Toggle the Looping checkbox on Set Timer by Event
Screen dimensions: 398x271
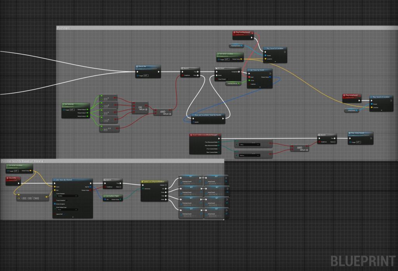(x=257, y=84)
